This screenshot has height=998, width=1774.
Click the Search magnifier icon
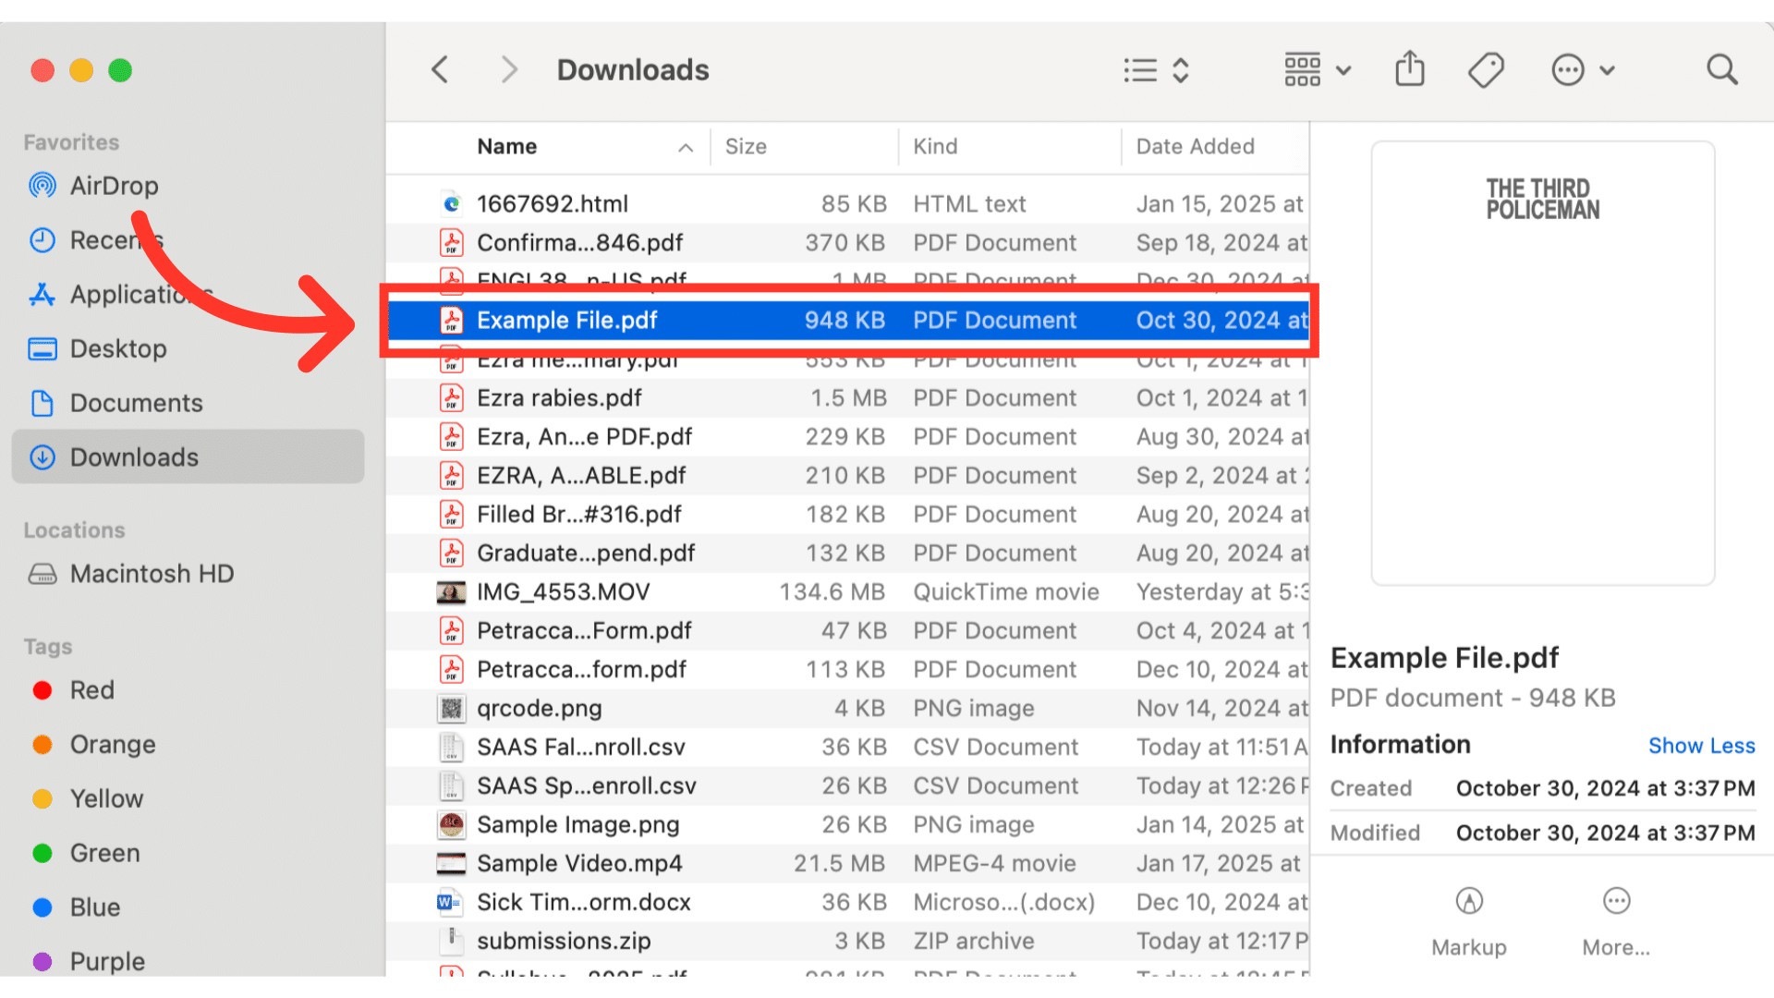tap(1721, 69)
